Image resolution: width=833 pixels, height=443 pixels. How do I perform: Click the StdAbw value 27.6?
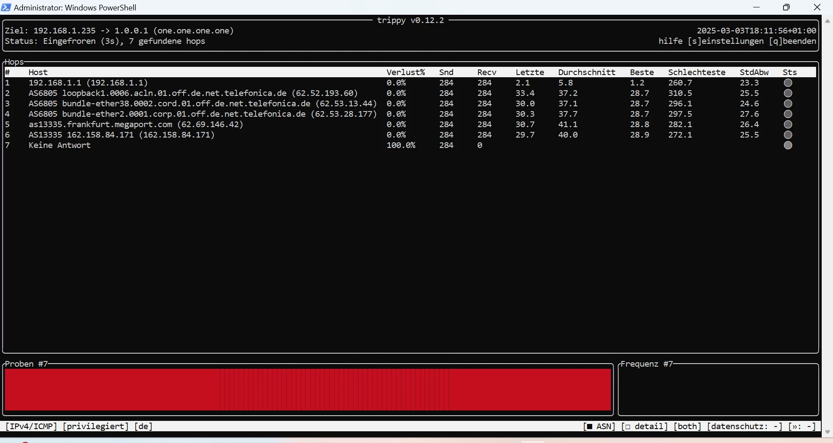click(750, 114)
